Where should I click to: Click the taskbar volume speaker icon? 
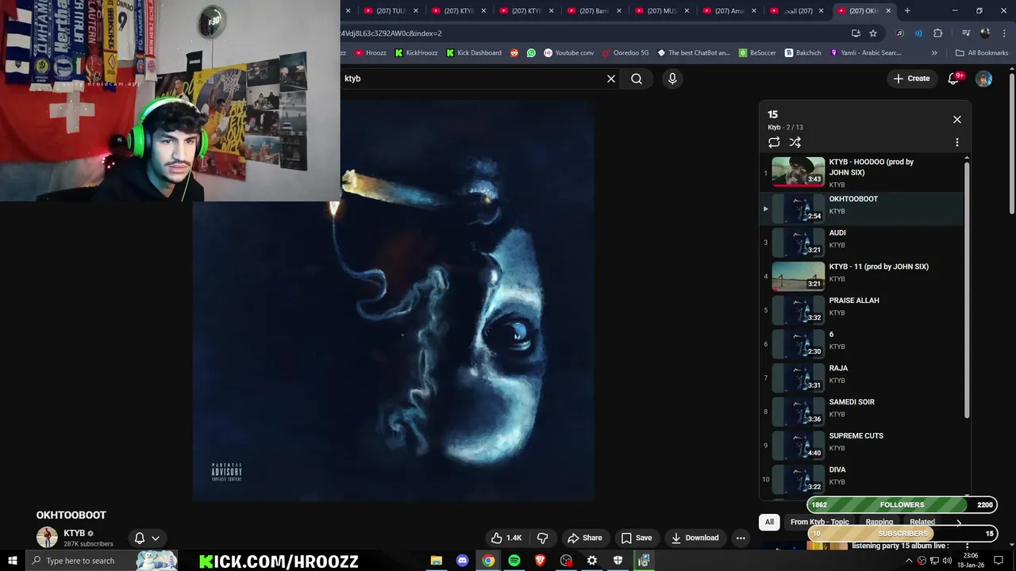coord(947,561)
